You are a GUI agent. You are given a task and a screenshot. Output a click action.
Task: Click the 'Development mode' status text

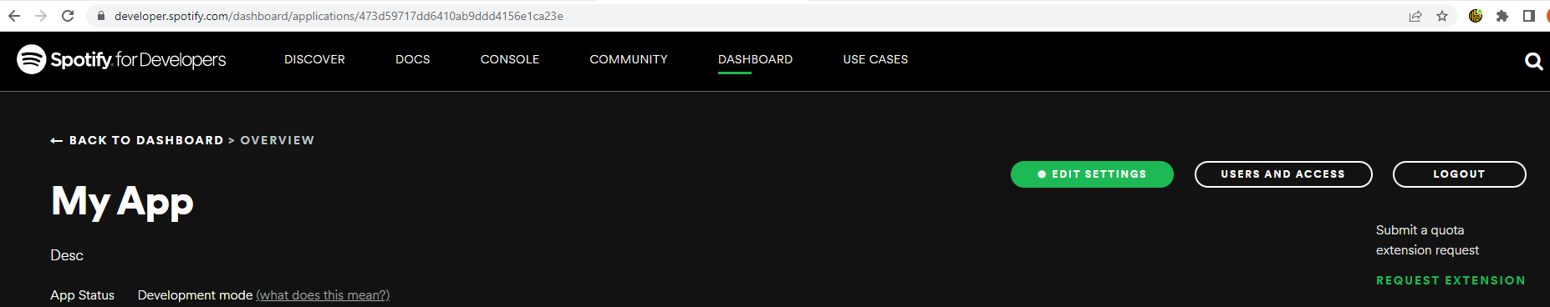pyautogui.click(x=195, y=295)
